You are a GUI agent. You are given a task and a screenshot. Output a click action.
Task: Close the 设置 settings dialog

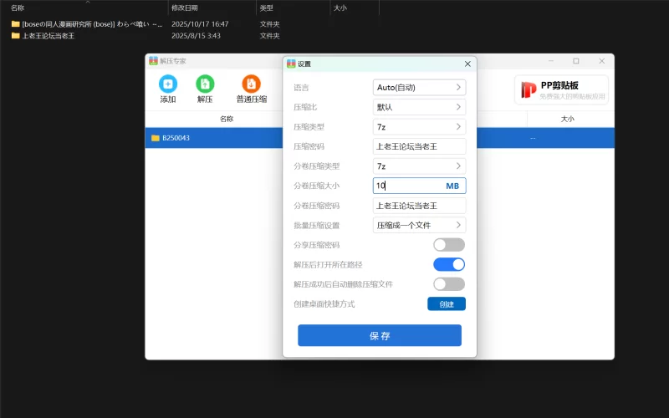tap(467, 64)
